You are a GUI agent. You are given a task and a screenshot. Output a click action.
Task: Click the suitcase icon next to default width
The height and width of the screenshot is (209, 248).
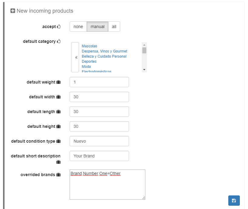click(59, 97)
